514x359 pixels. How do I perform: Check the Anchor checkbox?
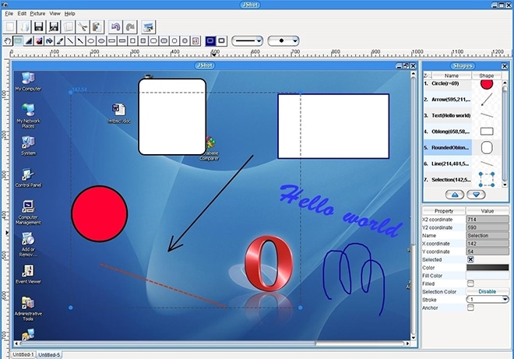pos(470,308)
